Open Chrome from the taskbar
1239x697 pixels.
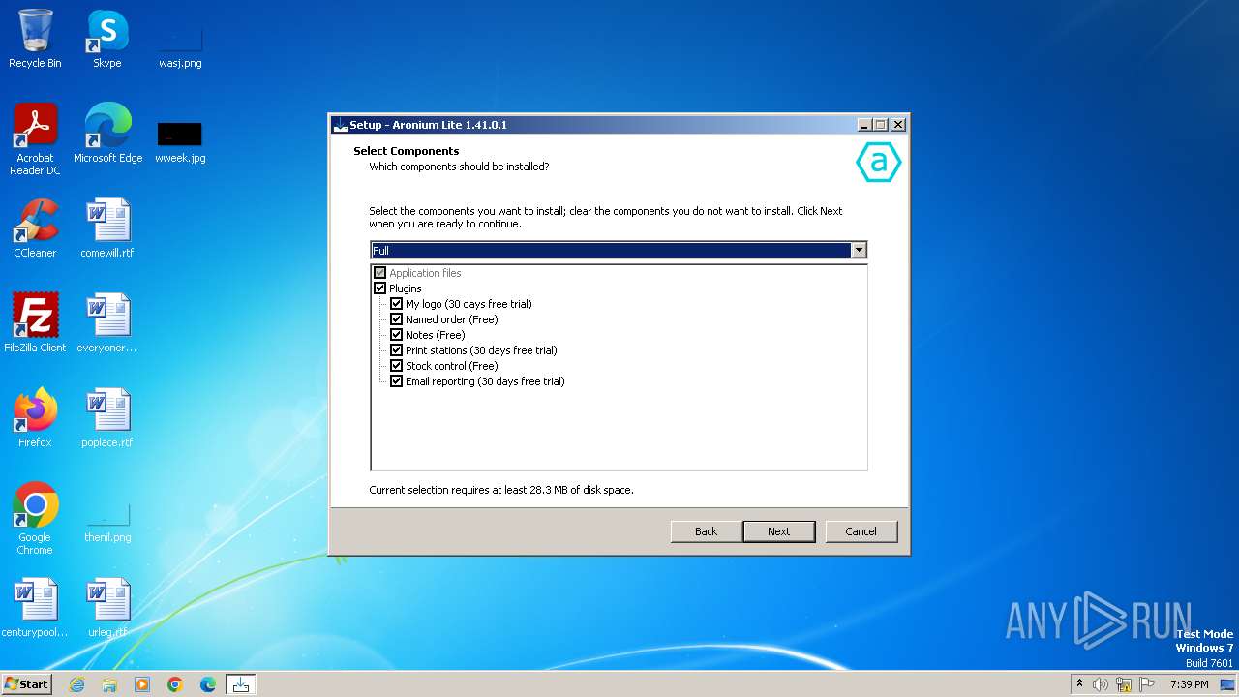175,684
